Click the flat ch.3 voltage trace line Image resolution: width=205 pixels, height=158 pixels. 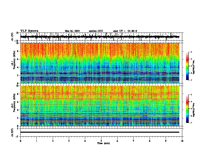[x=100, y=132]
